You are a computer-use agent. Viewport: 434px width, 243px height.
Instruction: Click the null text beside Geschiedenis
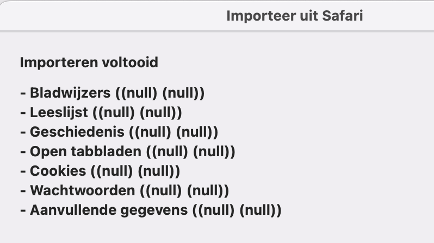coord(174,132)
